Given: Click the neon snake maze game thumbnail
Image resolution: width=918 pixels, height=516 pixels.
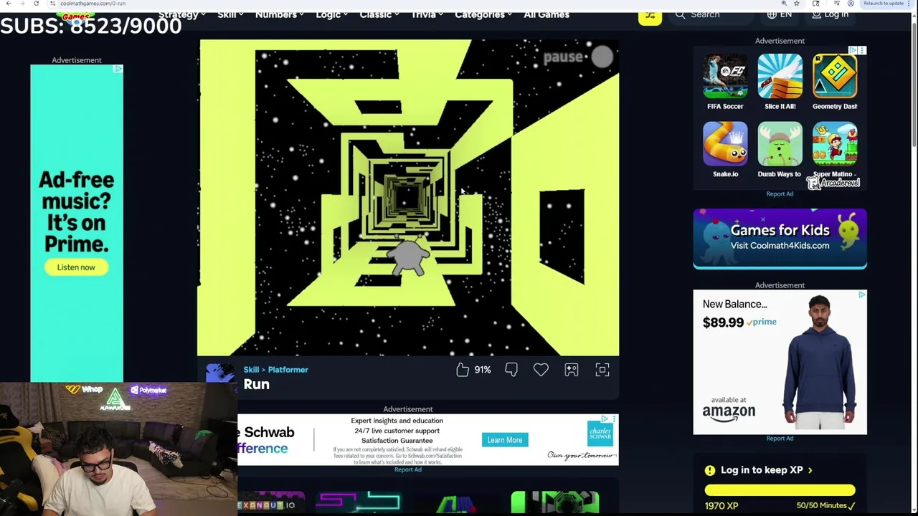Looking at the screenshot, I should (359, 503).
